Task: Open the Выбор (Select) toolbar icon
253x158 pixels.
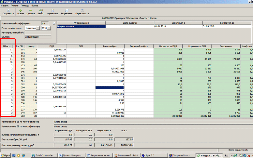Action: pos(41,11)
